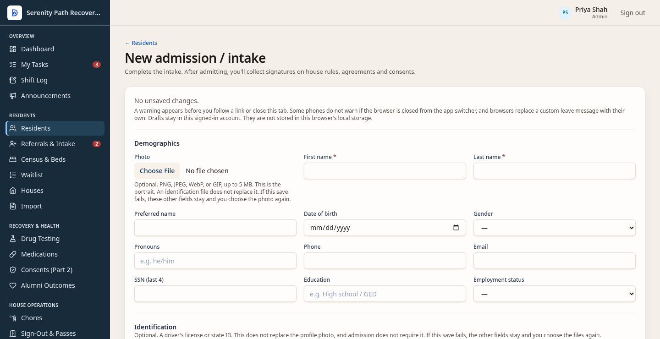The height and width of the screenshot is (339, 660).
Task: Go to My Tasks menu item
Action: [x=55, y=65]
